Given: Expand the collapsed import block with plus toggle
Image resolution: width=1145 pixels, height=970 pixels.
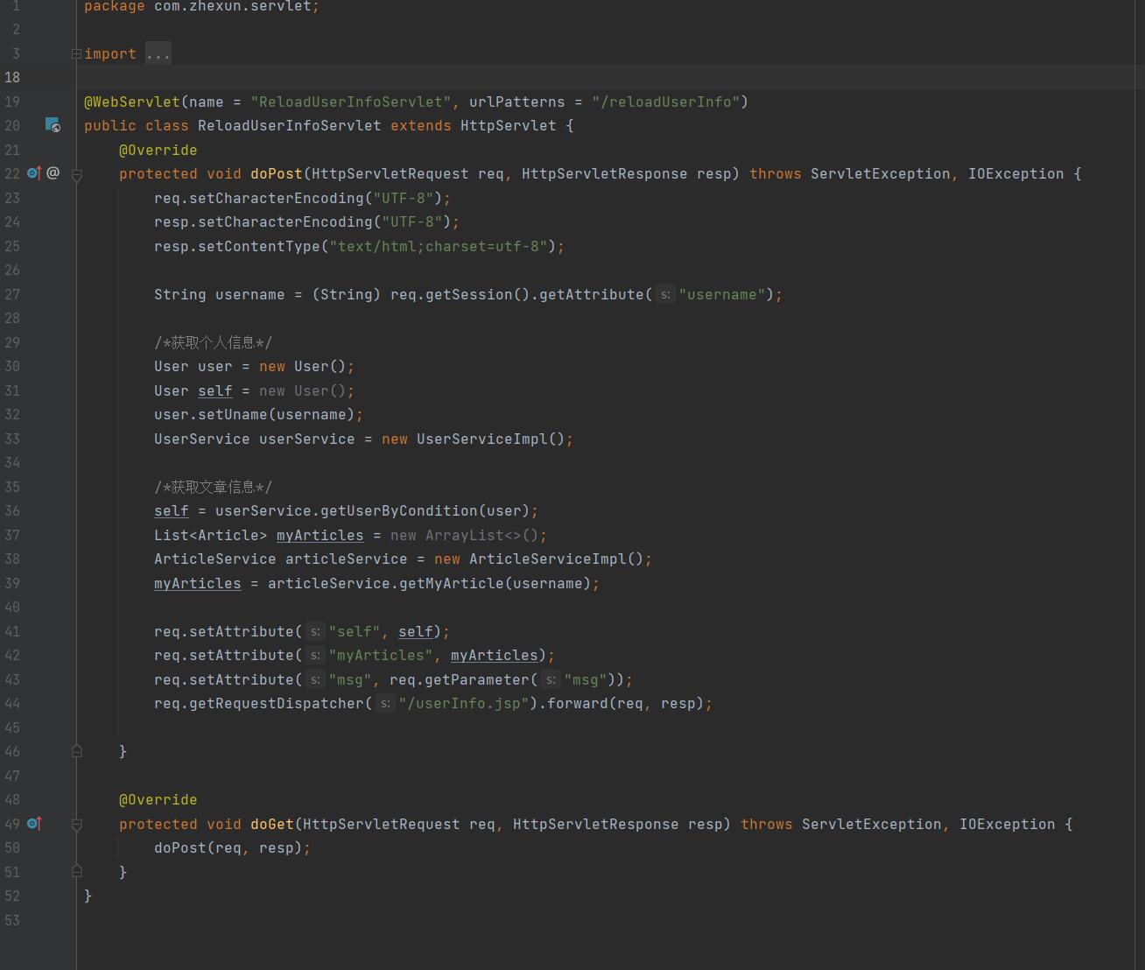Looking at the screenshot, I should click(x=76, y=53).
